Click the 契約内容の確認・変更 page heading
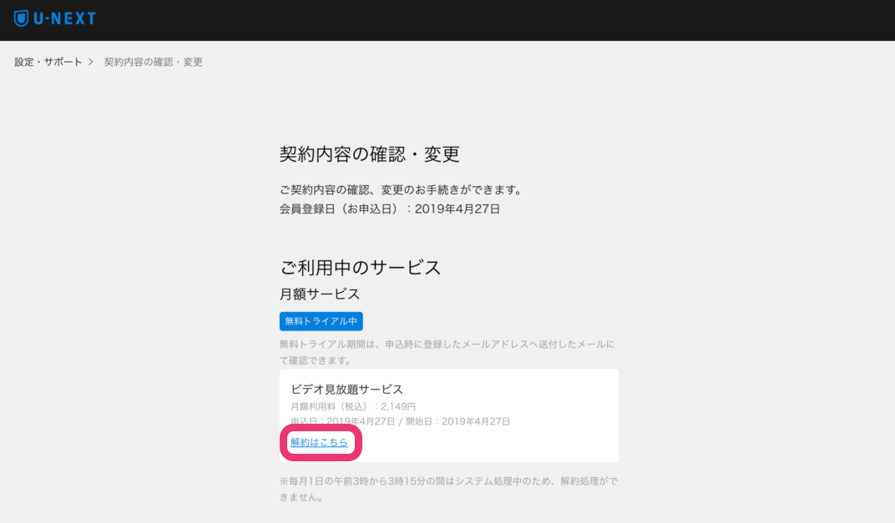Viewport: 895px width, 523px height. pos(369,154)
